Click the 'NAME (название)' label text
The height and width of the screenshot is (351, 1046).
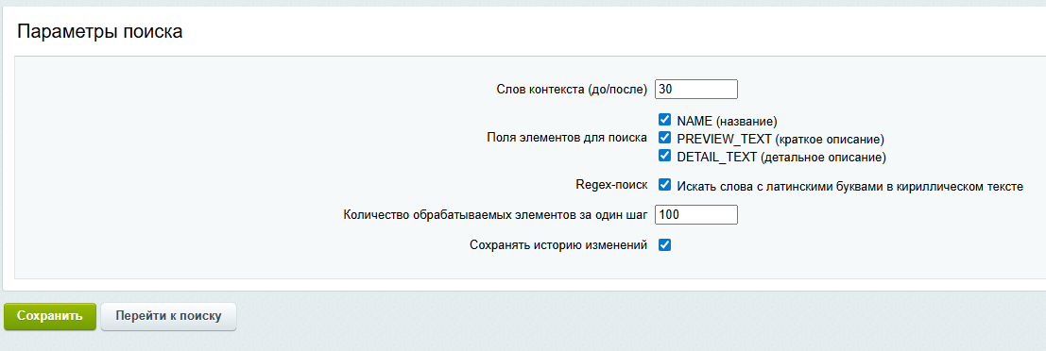click(728, 122)
